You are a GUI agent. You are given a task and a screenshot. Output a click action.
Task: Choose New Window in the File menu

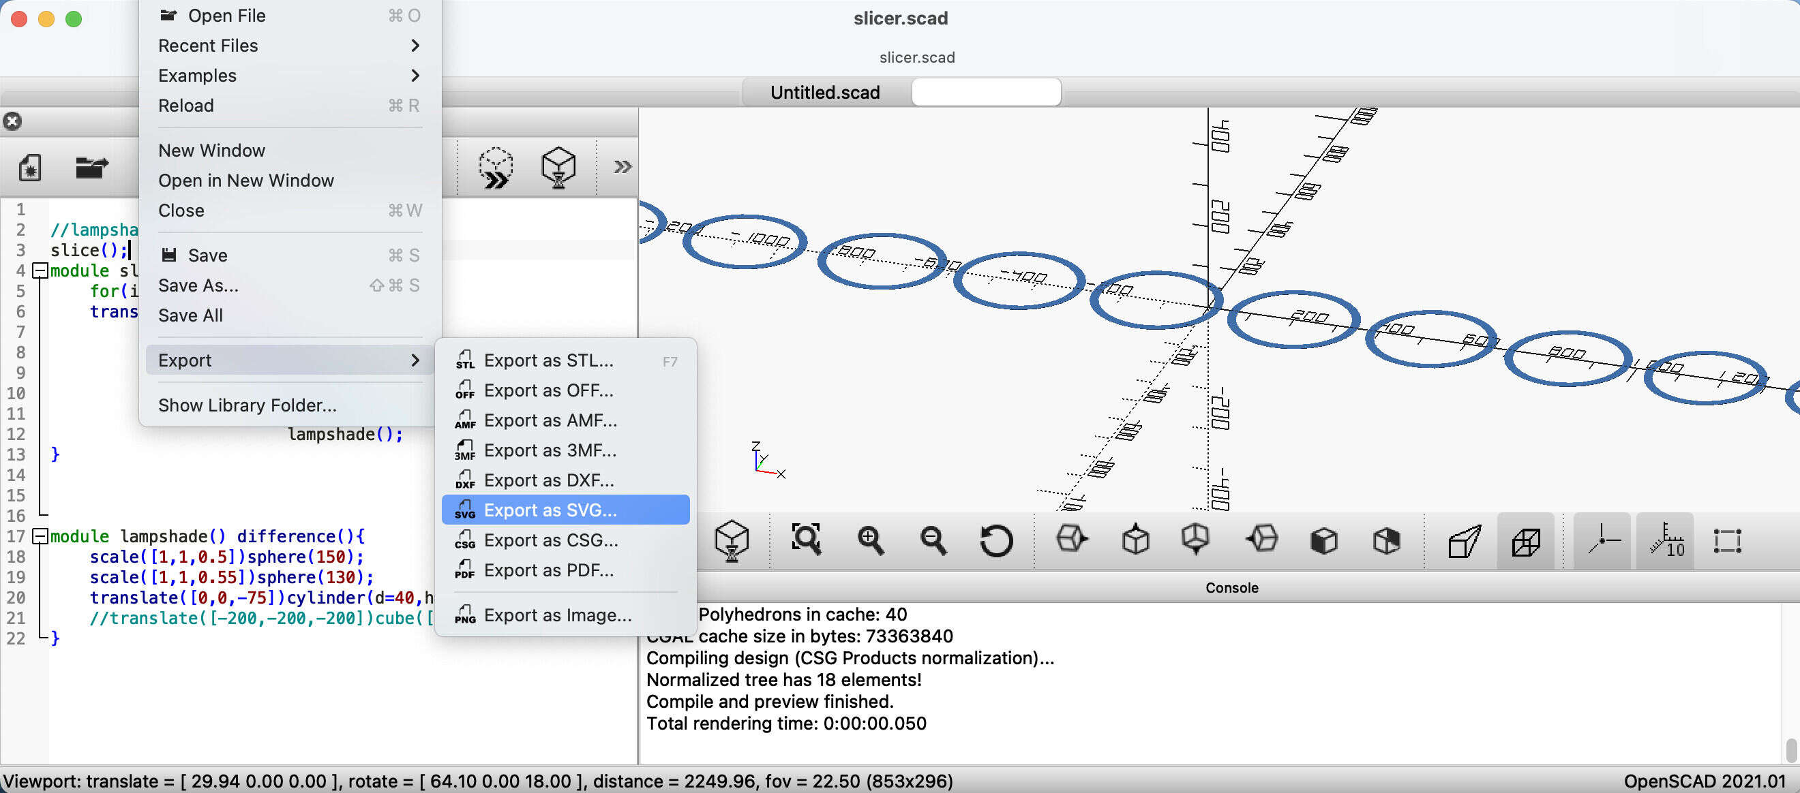289,150
